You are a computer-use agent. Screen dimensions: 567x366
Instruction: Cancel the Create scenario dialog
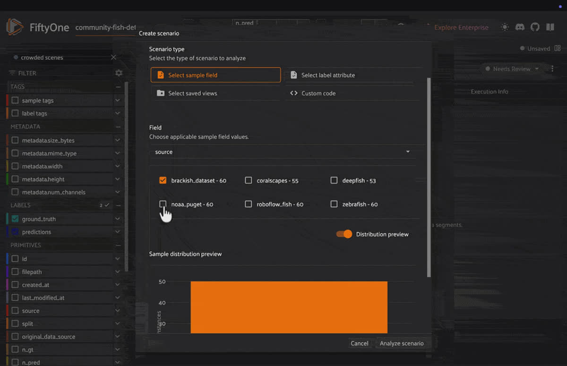click(359, 343)
